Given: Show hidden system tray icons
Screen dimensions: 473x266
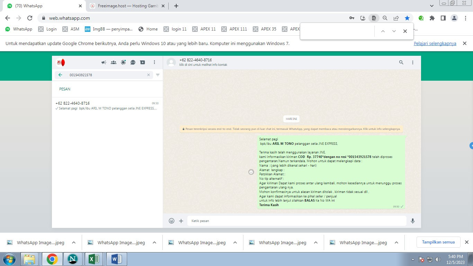Looking at the screenshot, I should [413, 259].
